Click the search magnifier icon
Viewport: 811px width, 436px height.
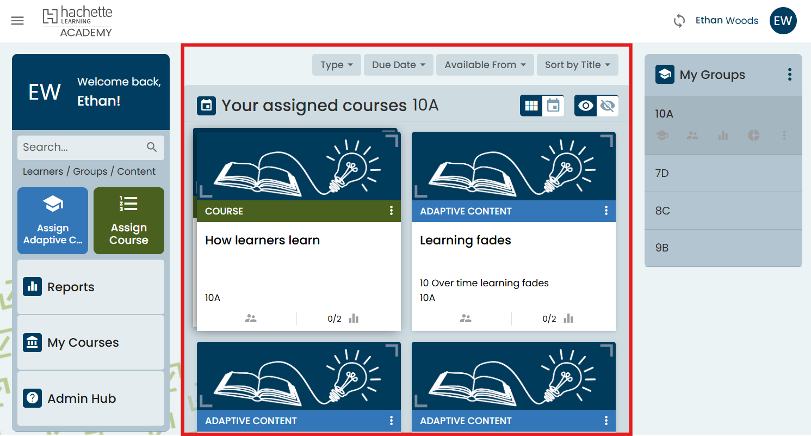[x=152, y=147]
